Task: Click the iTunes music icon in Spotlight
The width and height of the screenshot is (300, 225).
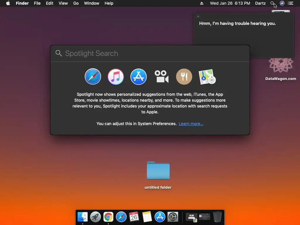Action: pyautogui.click(x=115, y=76)
